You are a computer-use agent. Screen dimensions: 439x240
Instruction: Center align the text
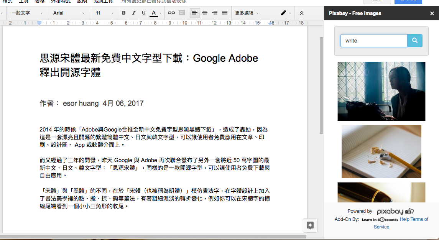point(205,13)
